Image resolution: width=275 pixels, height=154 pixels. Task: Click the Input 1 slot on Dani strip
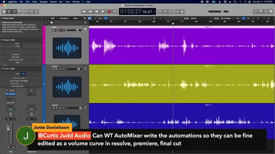[x=10, y=90]
